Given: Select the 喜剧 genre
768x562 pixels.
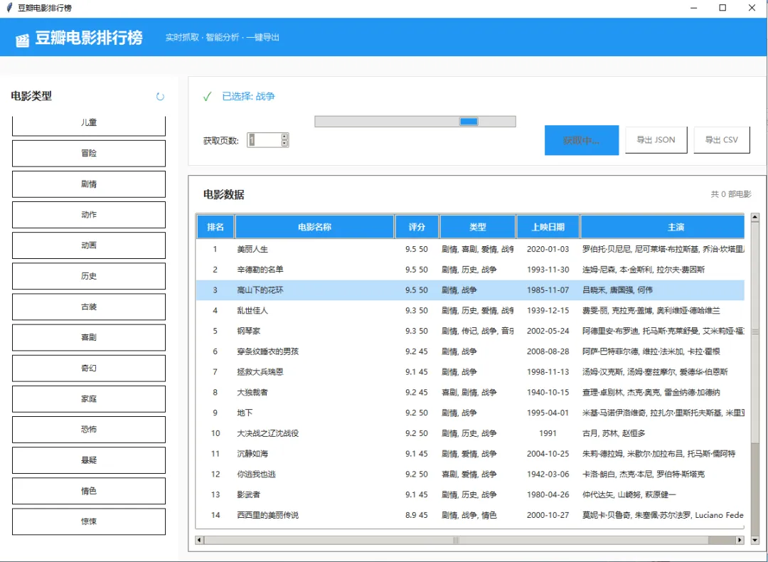Looking at the screenshot, I should (89, 338).
